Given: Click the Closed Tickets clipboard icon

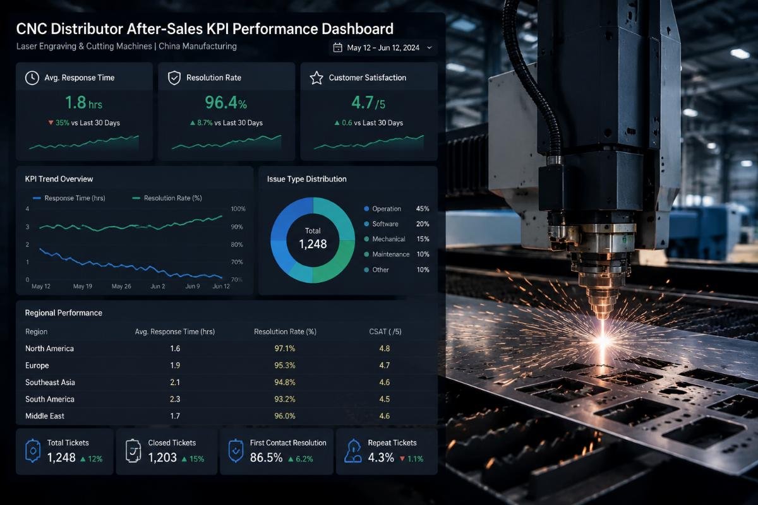Looking at the screenshot, I should coord(133,451).
